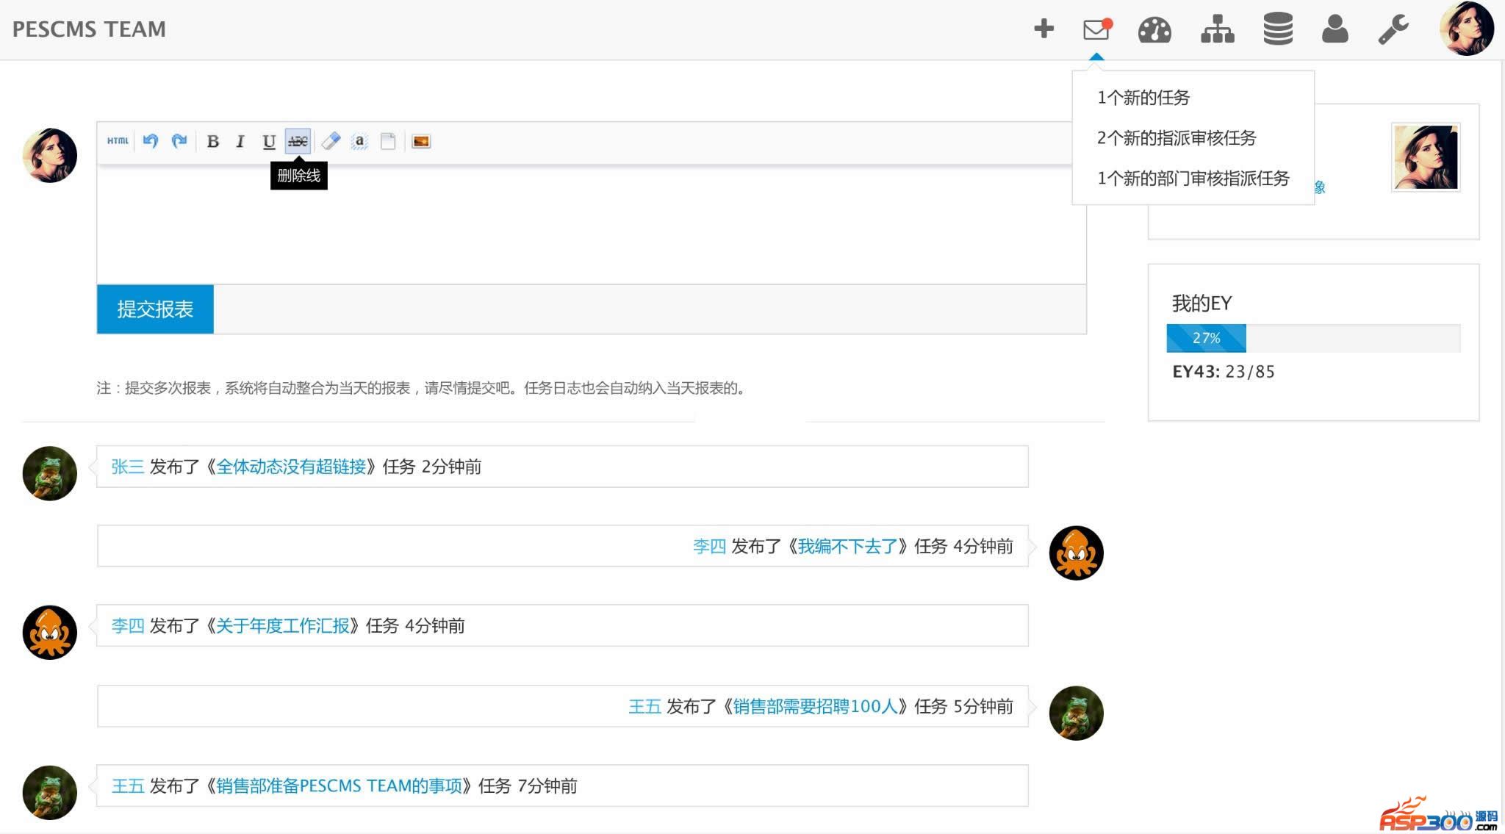
Task: Toggle strikethrough formatting button
Action: 298,141
